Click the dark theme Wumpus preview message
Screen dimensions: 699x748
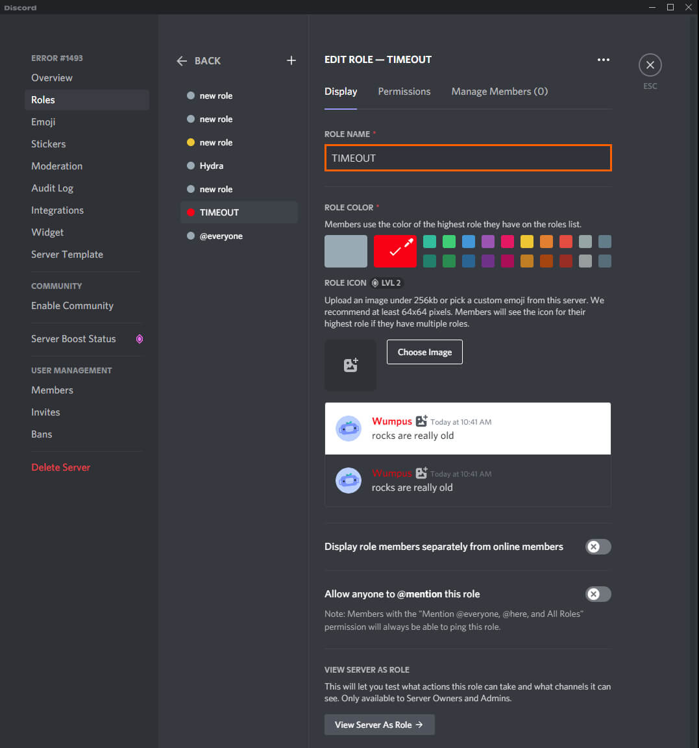point(468,480)
